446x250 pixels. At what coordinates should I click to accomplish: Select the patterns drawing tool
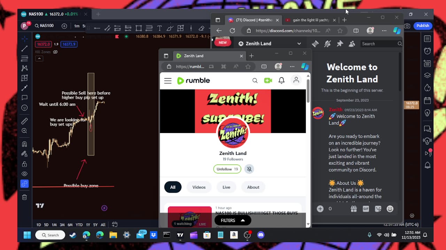click(24, 68)
